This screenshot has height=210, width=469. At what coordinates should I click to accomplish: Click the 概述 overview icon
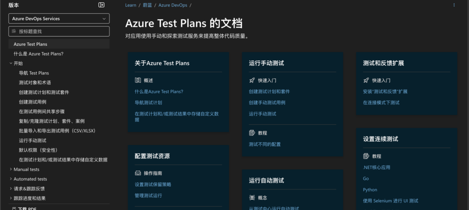(x=138, y=80)
